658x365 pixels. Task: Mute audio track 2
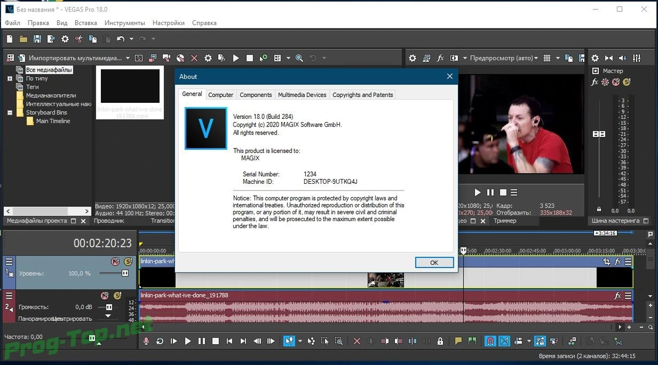click(x=105, y=296)
